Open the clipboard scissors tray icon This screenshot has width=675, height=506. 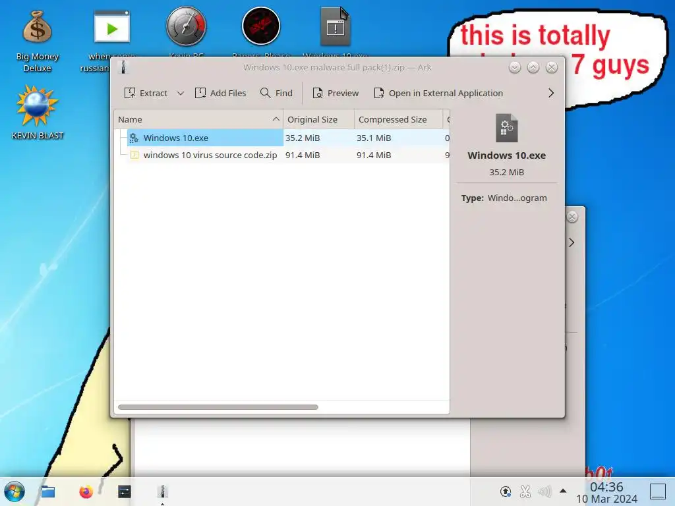coord(525,492)
